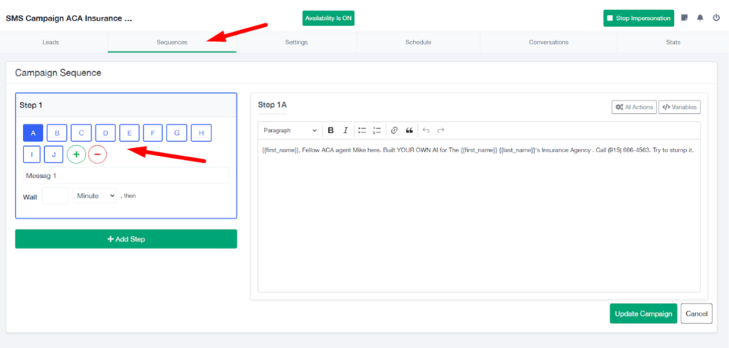Image resolution: width=729 pixels, height=348 pixels.
Task: Switch to the Settings tab
Action: point(296,43)
